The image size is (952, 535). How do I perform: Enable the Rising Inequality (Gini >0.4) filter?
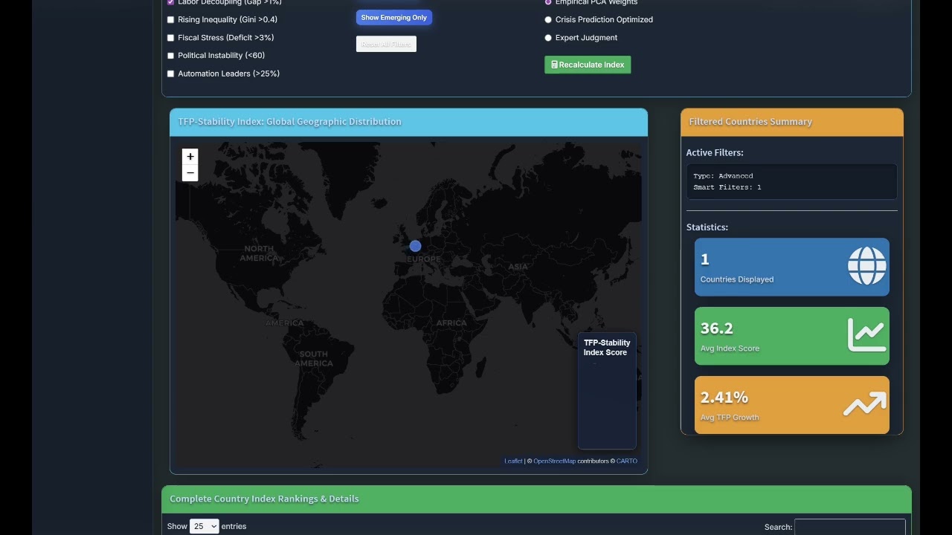[171, 20]
